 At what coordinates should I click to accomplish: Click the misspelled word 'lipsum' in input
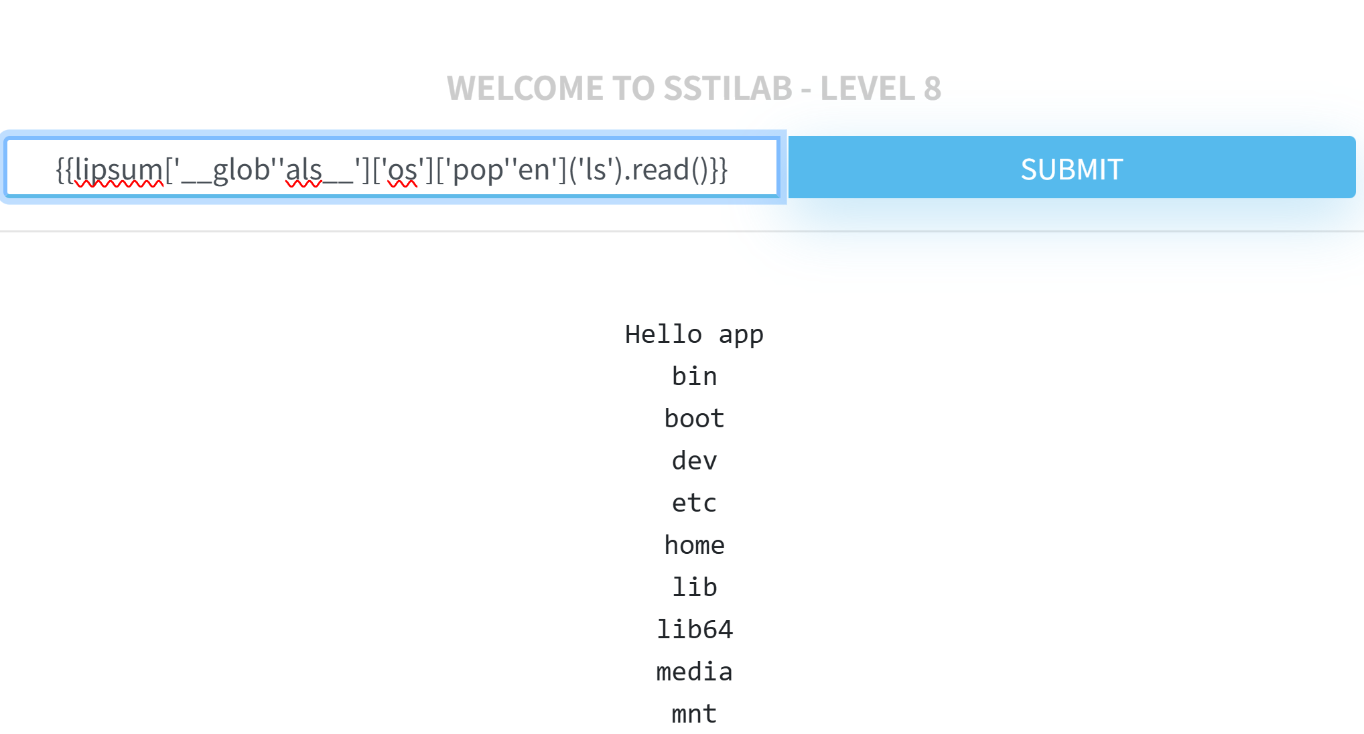pyautogui.click(x=119, y=169)
